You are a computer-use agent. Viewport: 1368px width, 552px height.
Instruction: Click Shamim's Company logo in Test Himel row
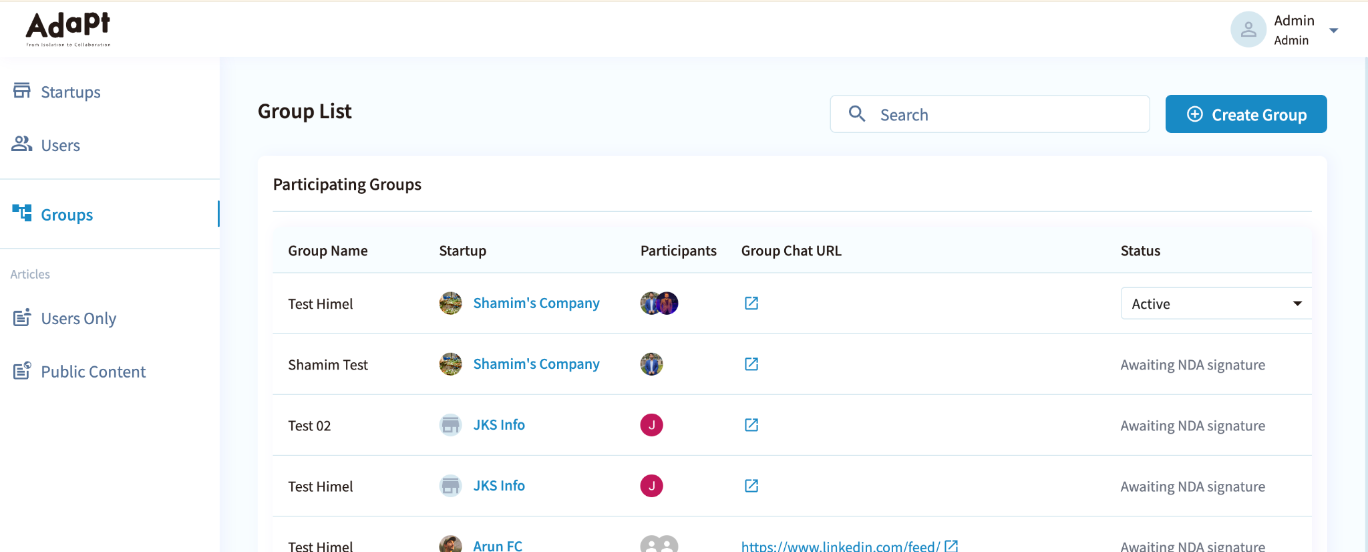point(451,303)
